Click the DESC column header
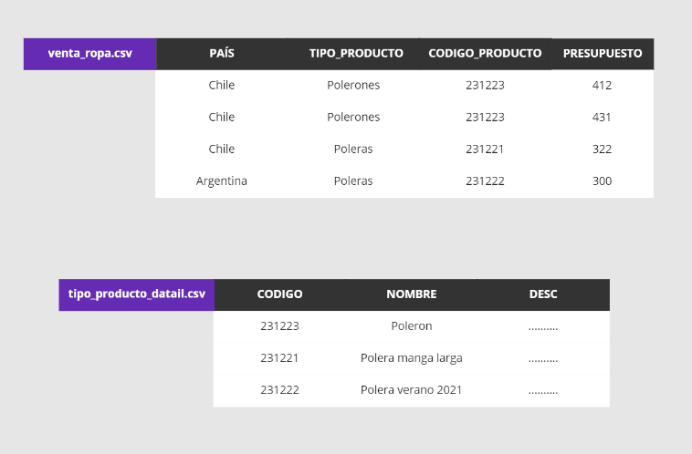 (543, 294)
